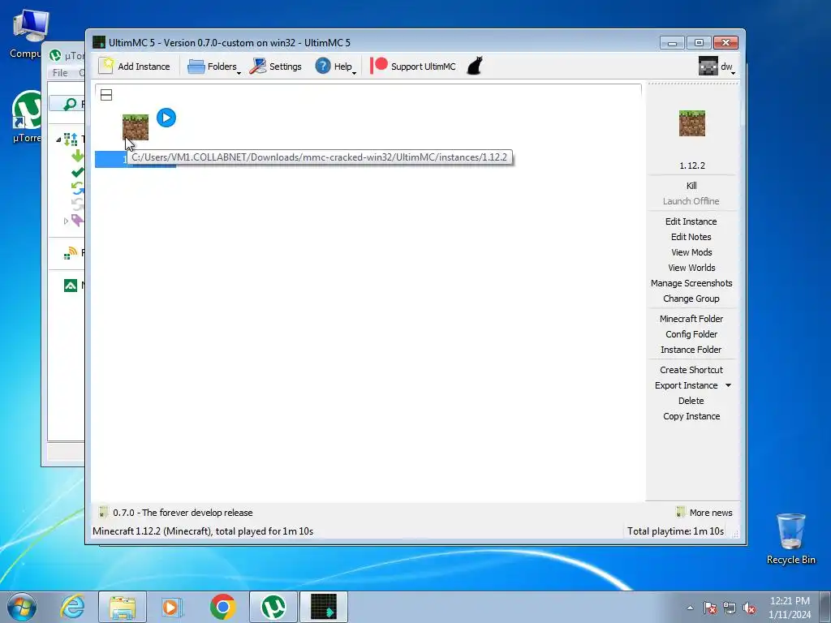Open the Folders dropdown menu

[x=213, y=67]
